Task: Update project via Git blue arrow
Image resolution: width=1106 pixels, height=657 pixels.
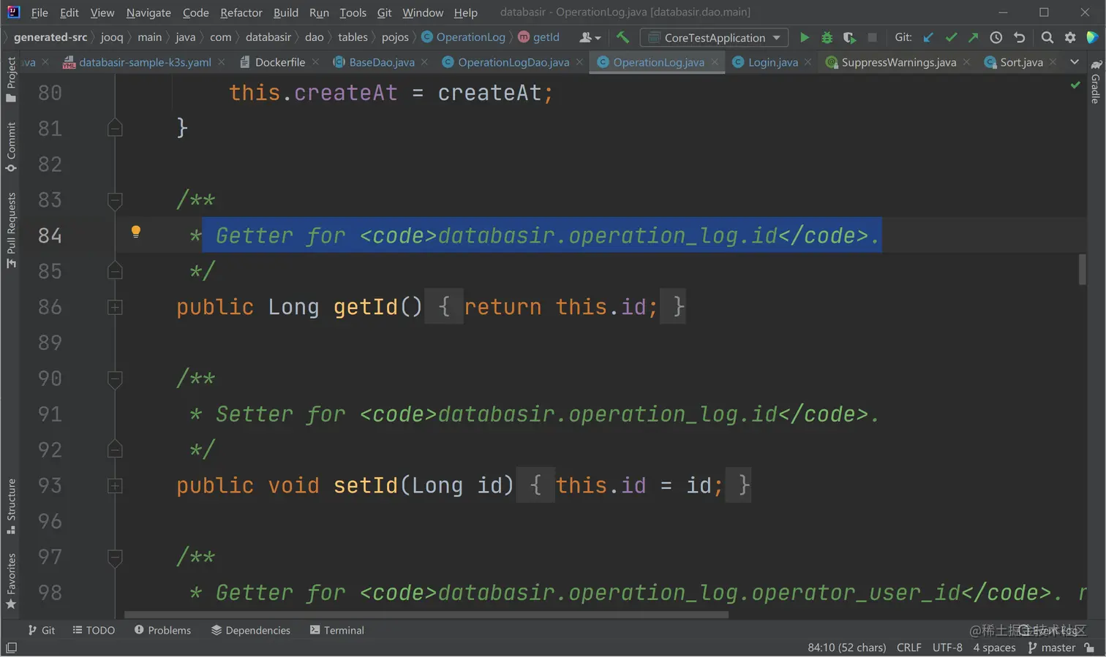Action: pyautogui.click(x=928, y=37)
